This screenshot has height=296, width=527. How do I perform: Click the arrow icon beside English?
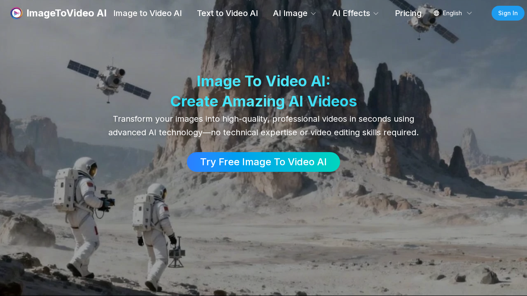point(470,13)
